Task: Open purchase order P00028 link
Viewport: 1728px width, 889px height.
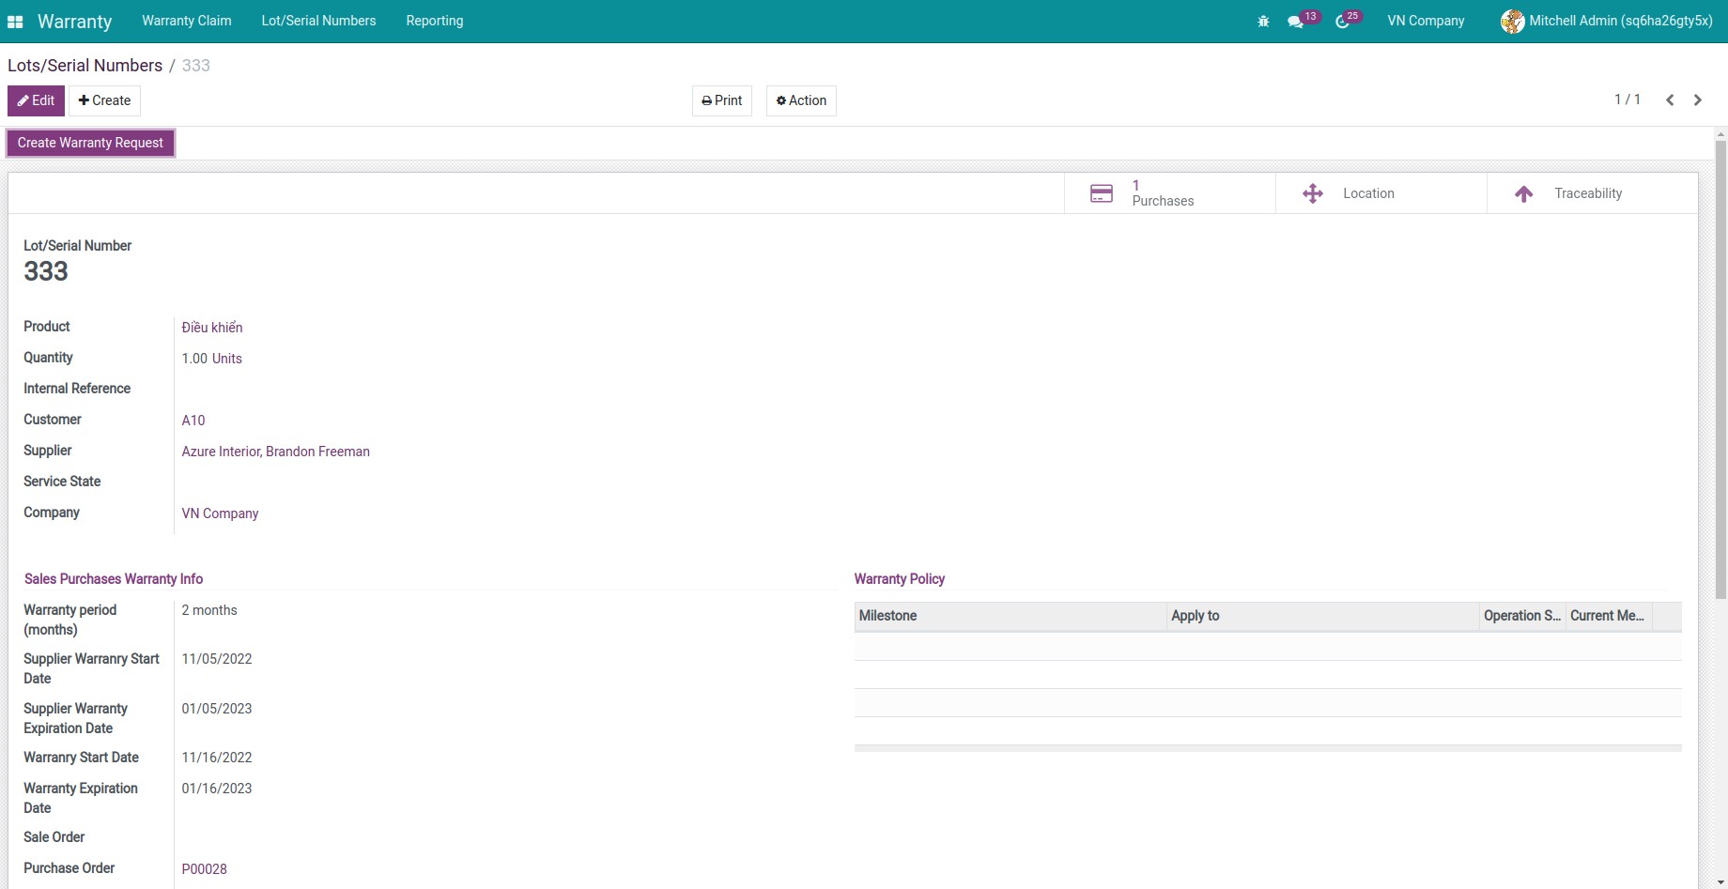Action: click(204, 869)
